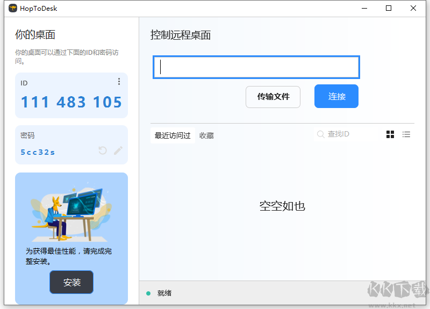This screenshot has width=430, height=309.
Task: Click the 密码 label
Action: point(27,135)
